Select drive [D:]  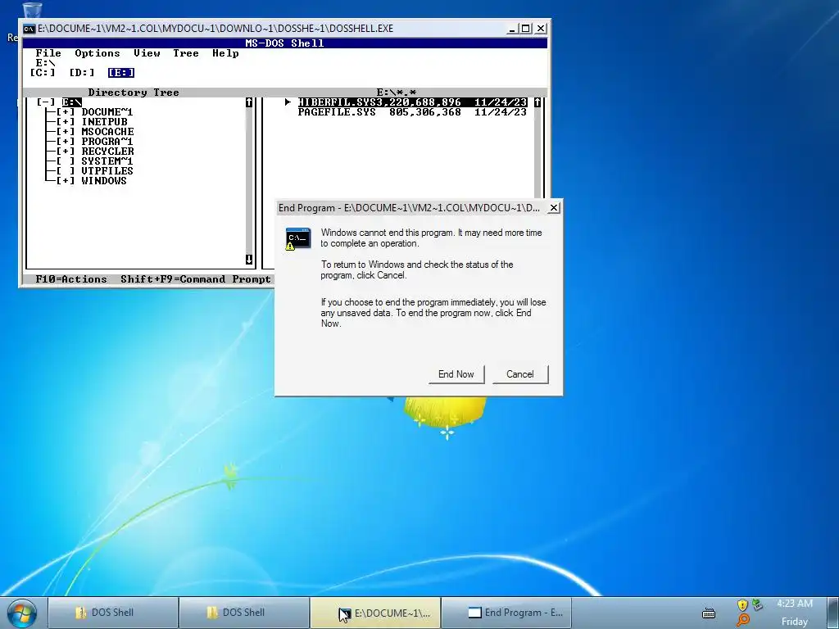(81, 73)
